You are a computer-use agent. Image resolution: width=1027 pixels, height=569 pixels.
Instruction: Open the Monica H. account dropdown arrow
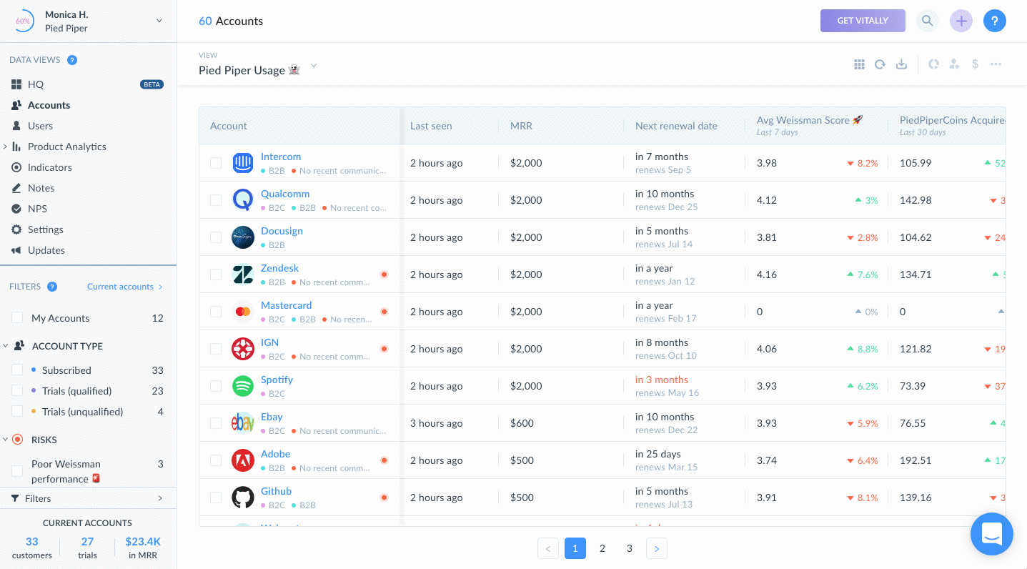pos(159,21)
